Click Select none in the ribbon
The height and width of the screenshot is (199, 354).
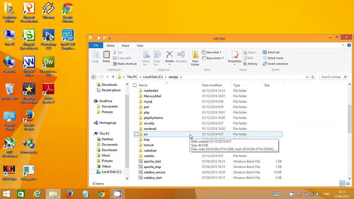click(273, 58)
